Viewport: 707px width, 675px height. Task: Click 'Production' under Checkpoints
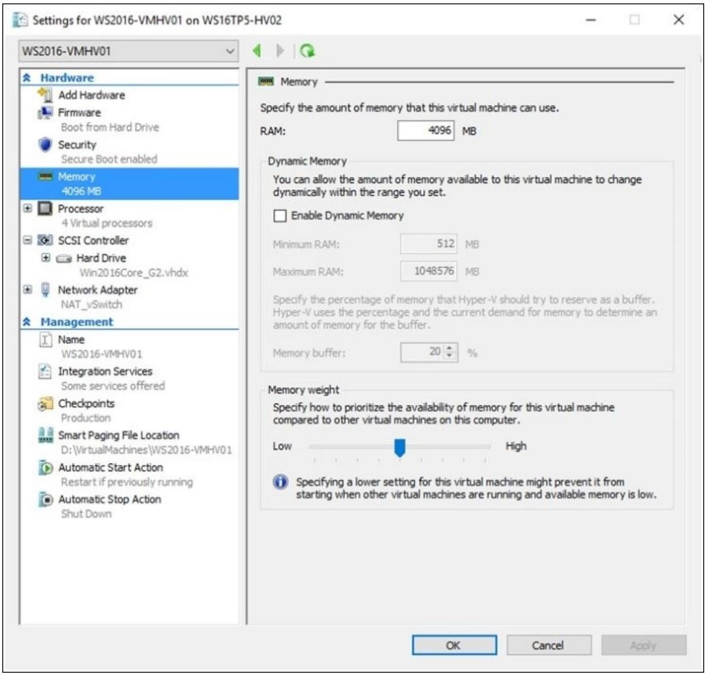click(x=86, y=418)
